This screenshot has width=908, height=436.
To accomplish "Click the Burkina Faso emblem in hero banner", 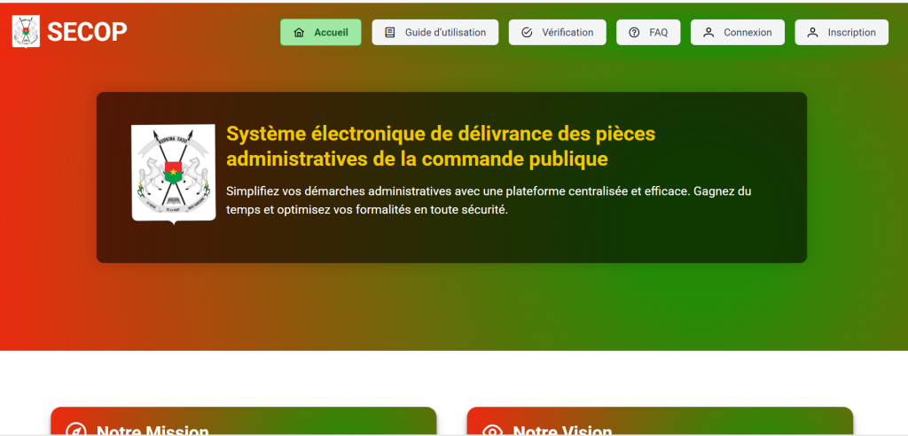I will pos(173,173).
